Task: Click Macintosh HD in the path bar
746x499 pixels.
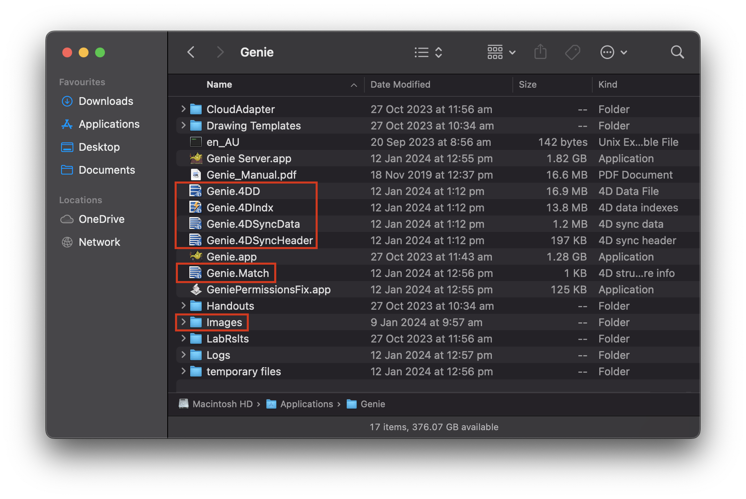Action: 223,404
